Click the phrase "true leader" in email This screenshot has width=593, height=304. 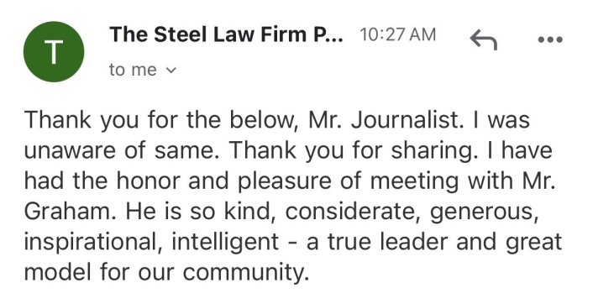(x=387, y=242)
